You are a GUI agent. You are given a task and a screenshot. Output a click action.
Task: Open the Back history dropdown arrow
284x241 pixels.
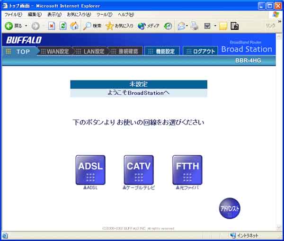(x=26, y=26)
